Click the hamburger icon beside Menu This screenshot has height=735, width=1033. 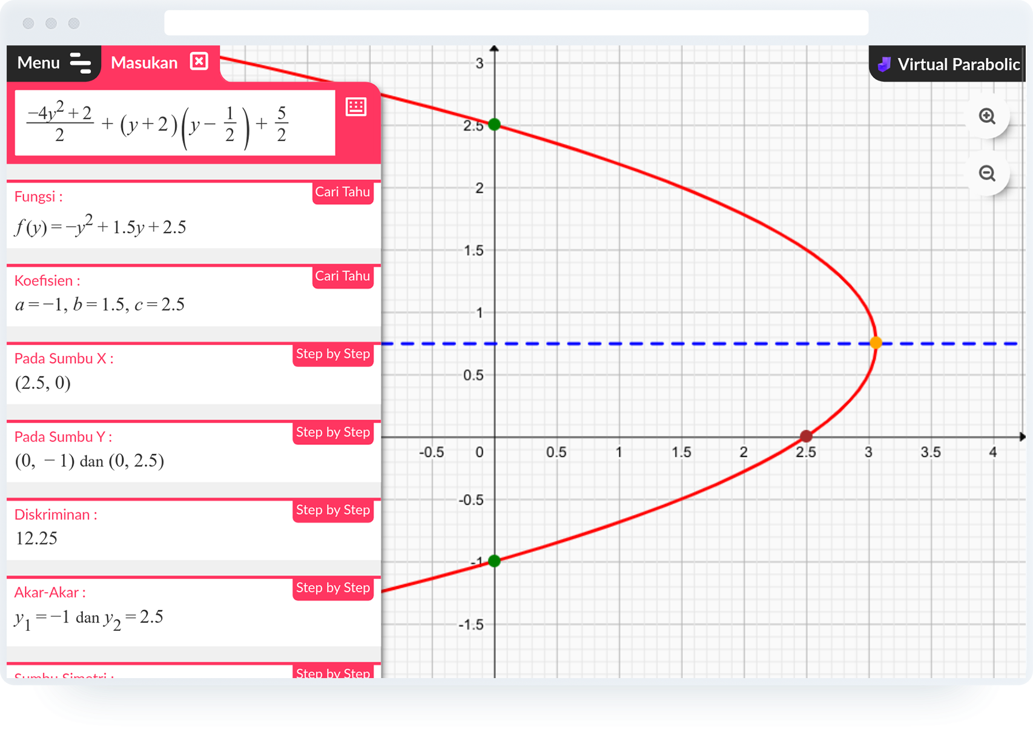pos(79,62)
